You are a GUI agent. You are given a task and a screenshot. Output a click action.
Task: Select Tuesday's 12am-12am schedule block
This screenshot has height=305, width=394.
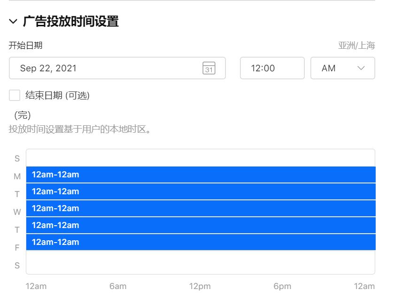click(201, 191)
